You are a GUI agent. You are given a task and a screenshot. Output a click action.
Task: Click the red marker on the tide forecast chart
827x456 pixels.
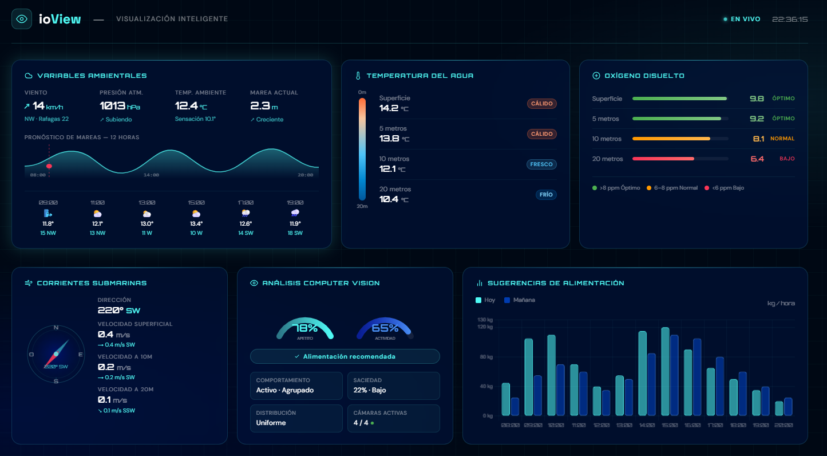50,165
